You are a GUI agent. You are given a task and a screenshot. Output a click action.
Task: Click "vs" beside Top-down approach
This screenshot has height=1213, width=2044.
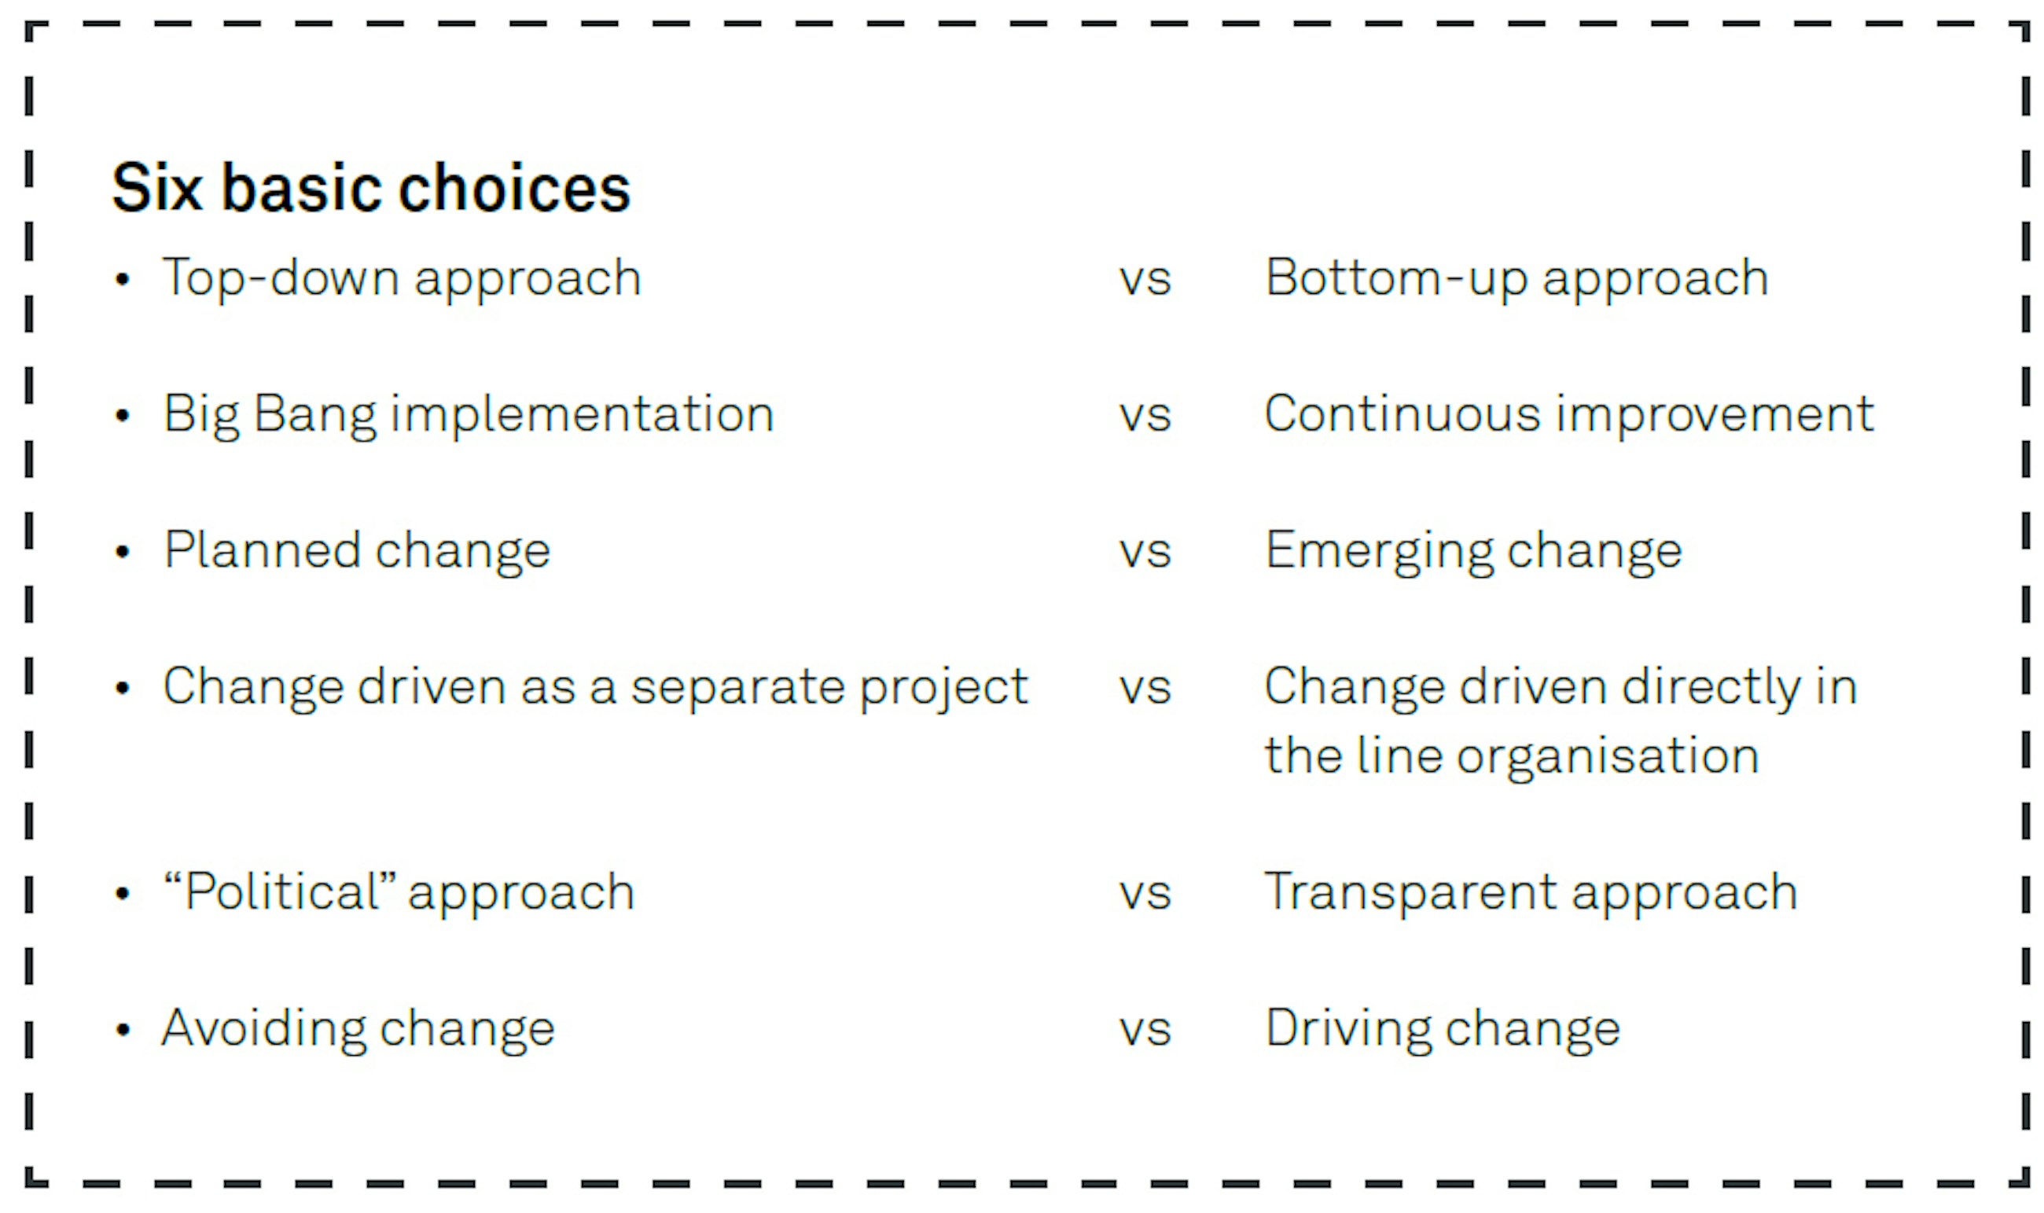(x=1144, y=281)
